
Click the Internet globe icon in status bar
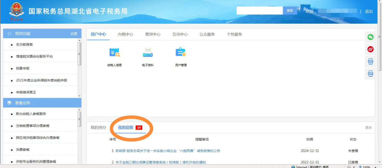click(x=293, y=167)
